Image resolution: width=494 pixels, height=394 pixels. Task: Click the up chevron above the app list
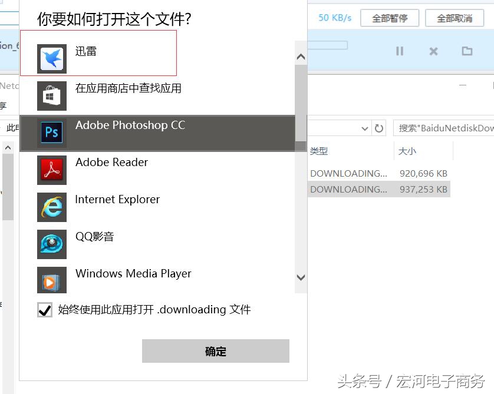(301, 56)
